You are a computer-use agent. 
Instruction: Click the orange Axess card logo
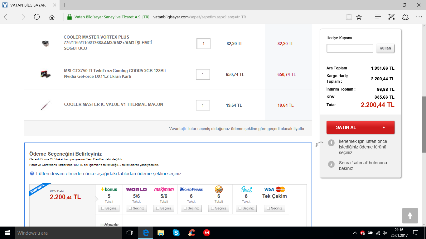219,189
